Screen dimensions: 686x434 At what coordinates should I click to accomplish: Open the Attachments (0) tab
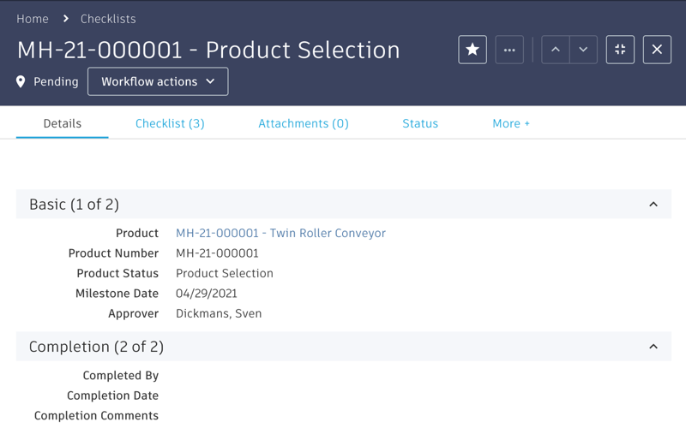pyautogui.click(x=304, y=123)
